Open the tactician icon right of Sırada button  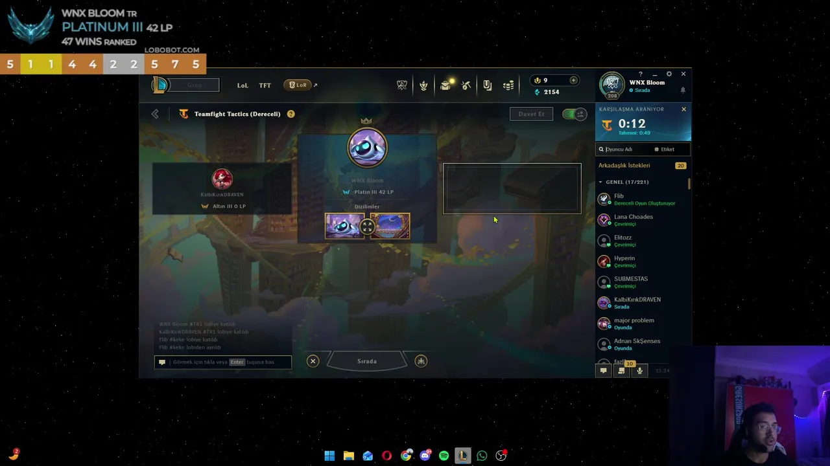421,361
